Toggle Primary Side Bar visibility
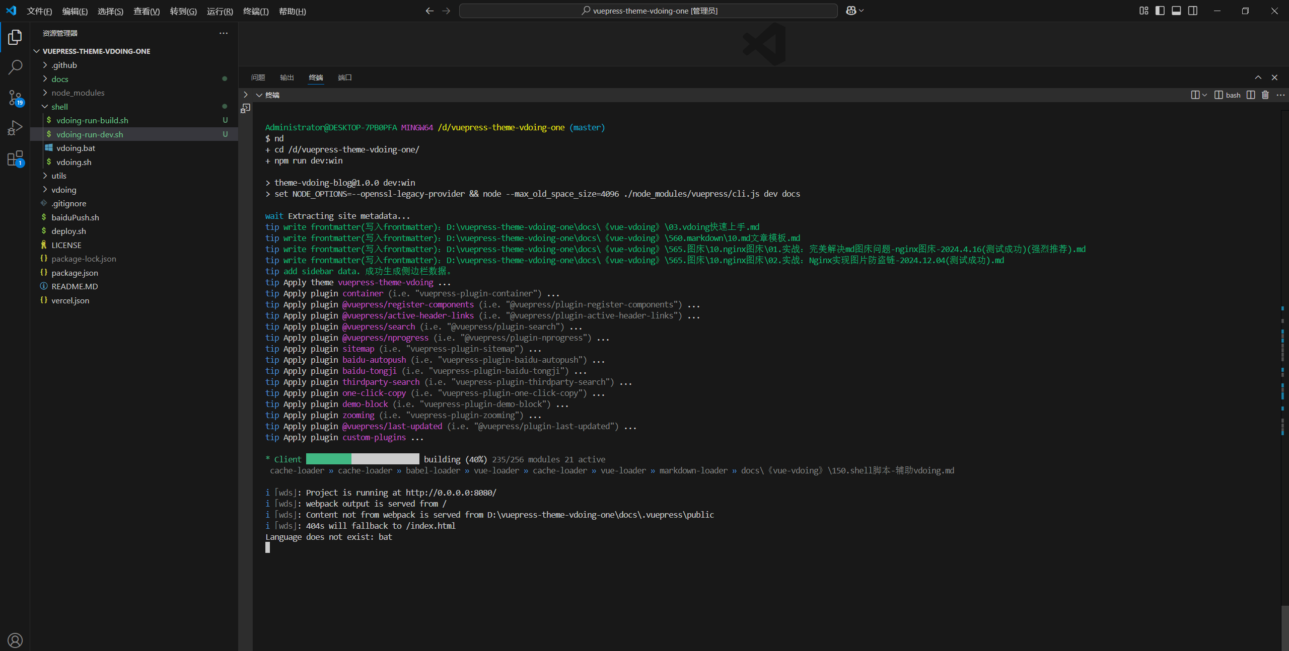The image size is (1289, 651). pyautogui.click(x=1160, y=11)
